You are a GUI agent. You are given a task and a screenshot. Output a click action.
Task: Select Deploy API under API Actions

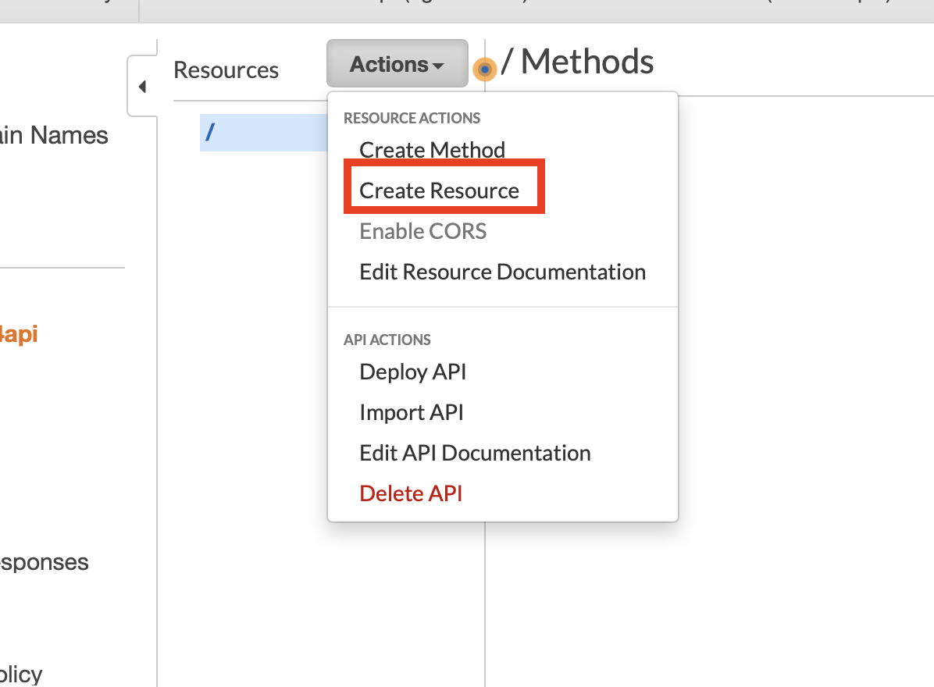(412, 372)
